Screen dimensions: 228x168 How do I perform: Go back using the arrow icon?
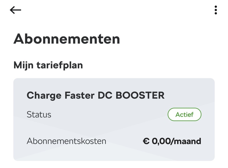[x=15, y=10]
